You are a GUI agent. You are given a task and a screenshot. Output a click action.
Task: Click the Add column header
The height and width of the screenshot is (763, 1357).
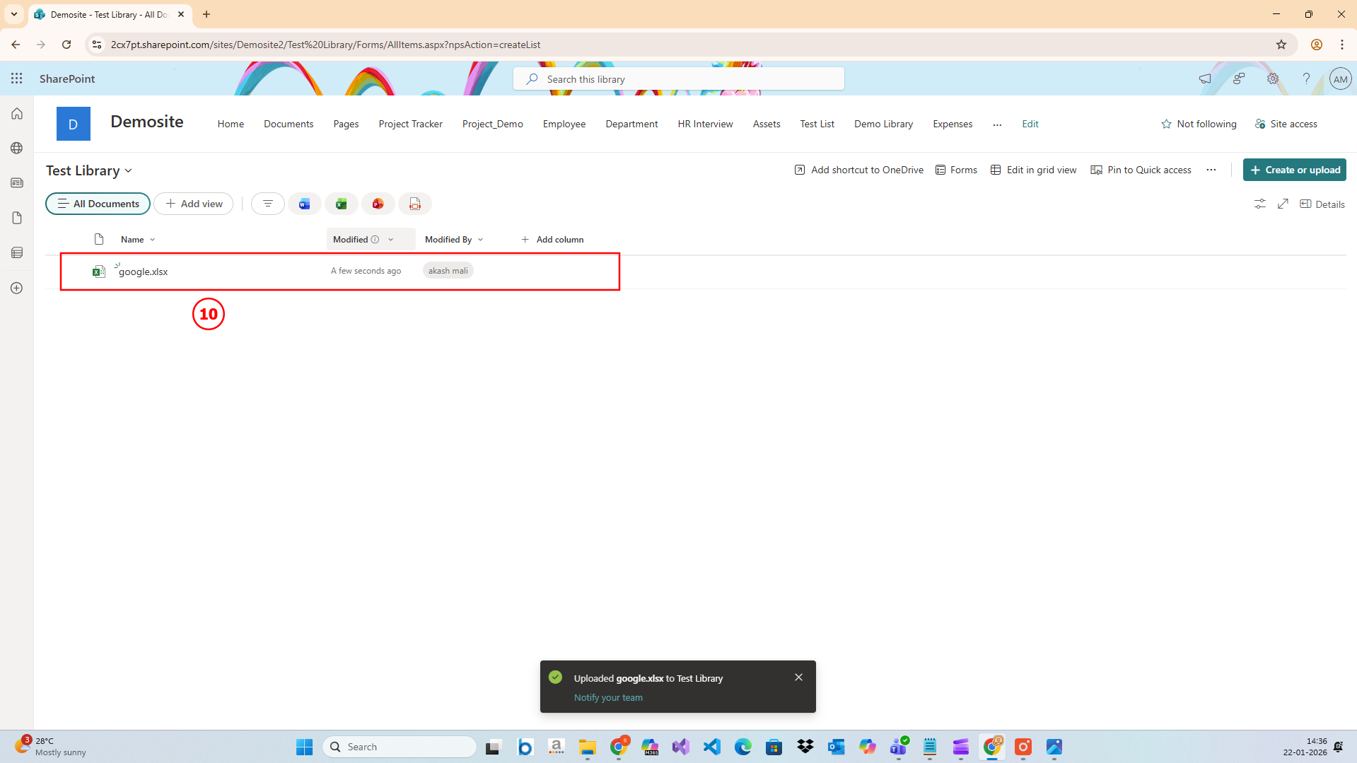(552, 240)
